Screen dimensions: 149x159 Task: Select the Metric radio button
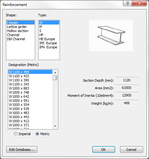click(x=42, y=134)
